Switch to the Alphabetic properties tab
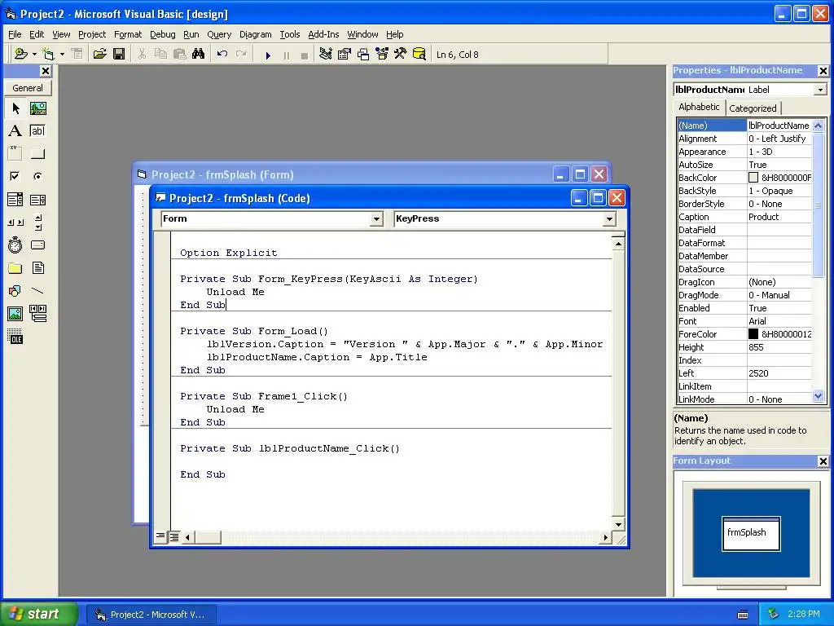The image size is (834, 626). click(699, 107)
